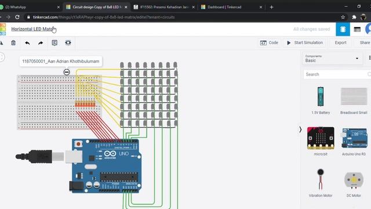The width and height of the screenshot is (371, 209).
Task: Reload the Tinkercad page
Action: tap(17, 17)
